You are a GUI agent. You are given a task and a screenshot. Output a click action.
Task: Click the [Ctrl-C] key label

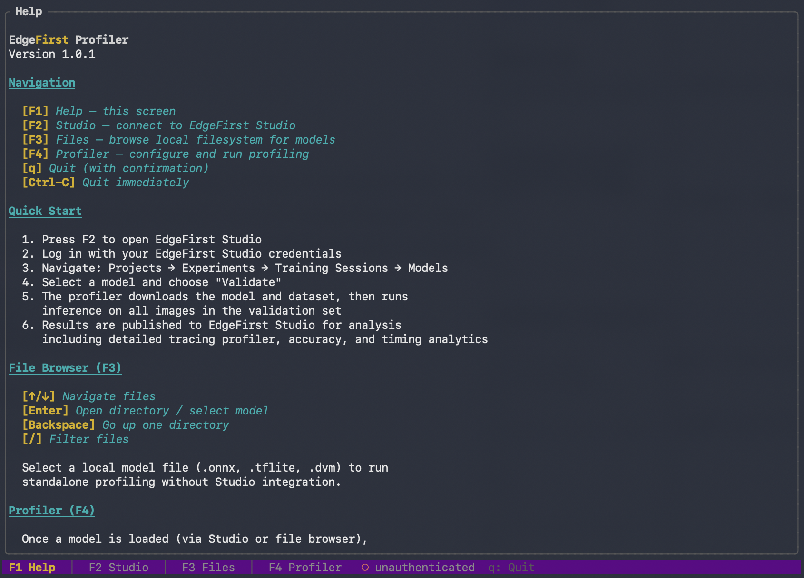49,183
